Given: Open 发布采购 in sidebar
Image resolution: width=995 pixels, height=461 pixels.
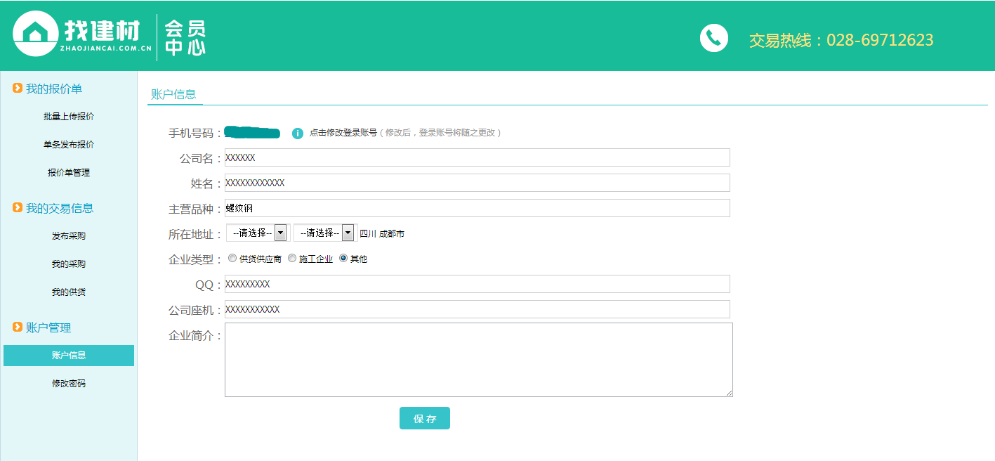Looking at the screenshot, I should 69,236.
